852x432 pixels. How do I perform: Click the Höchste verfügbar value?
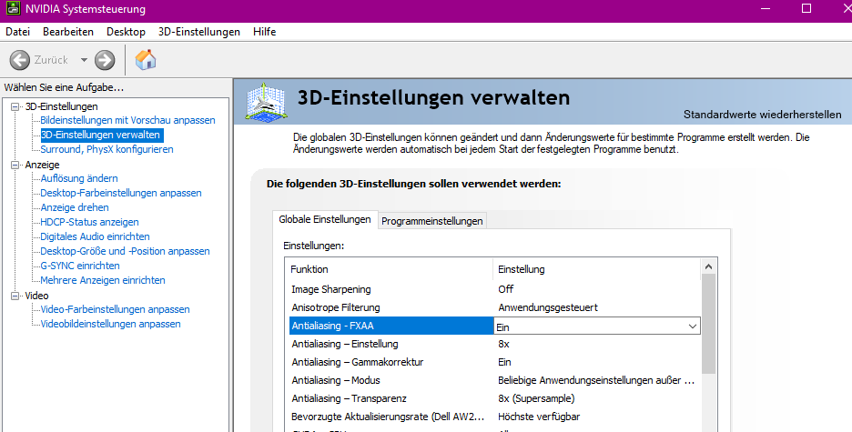(x=539, y=417)
